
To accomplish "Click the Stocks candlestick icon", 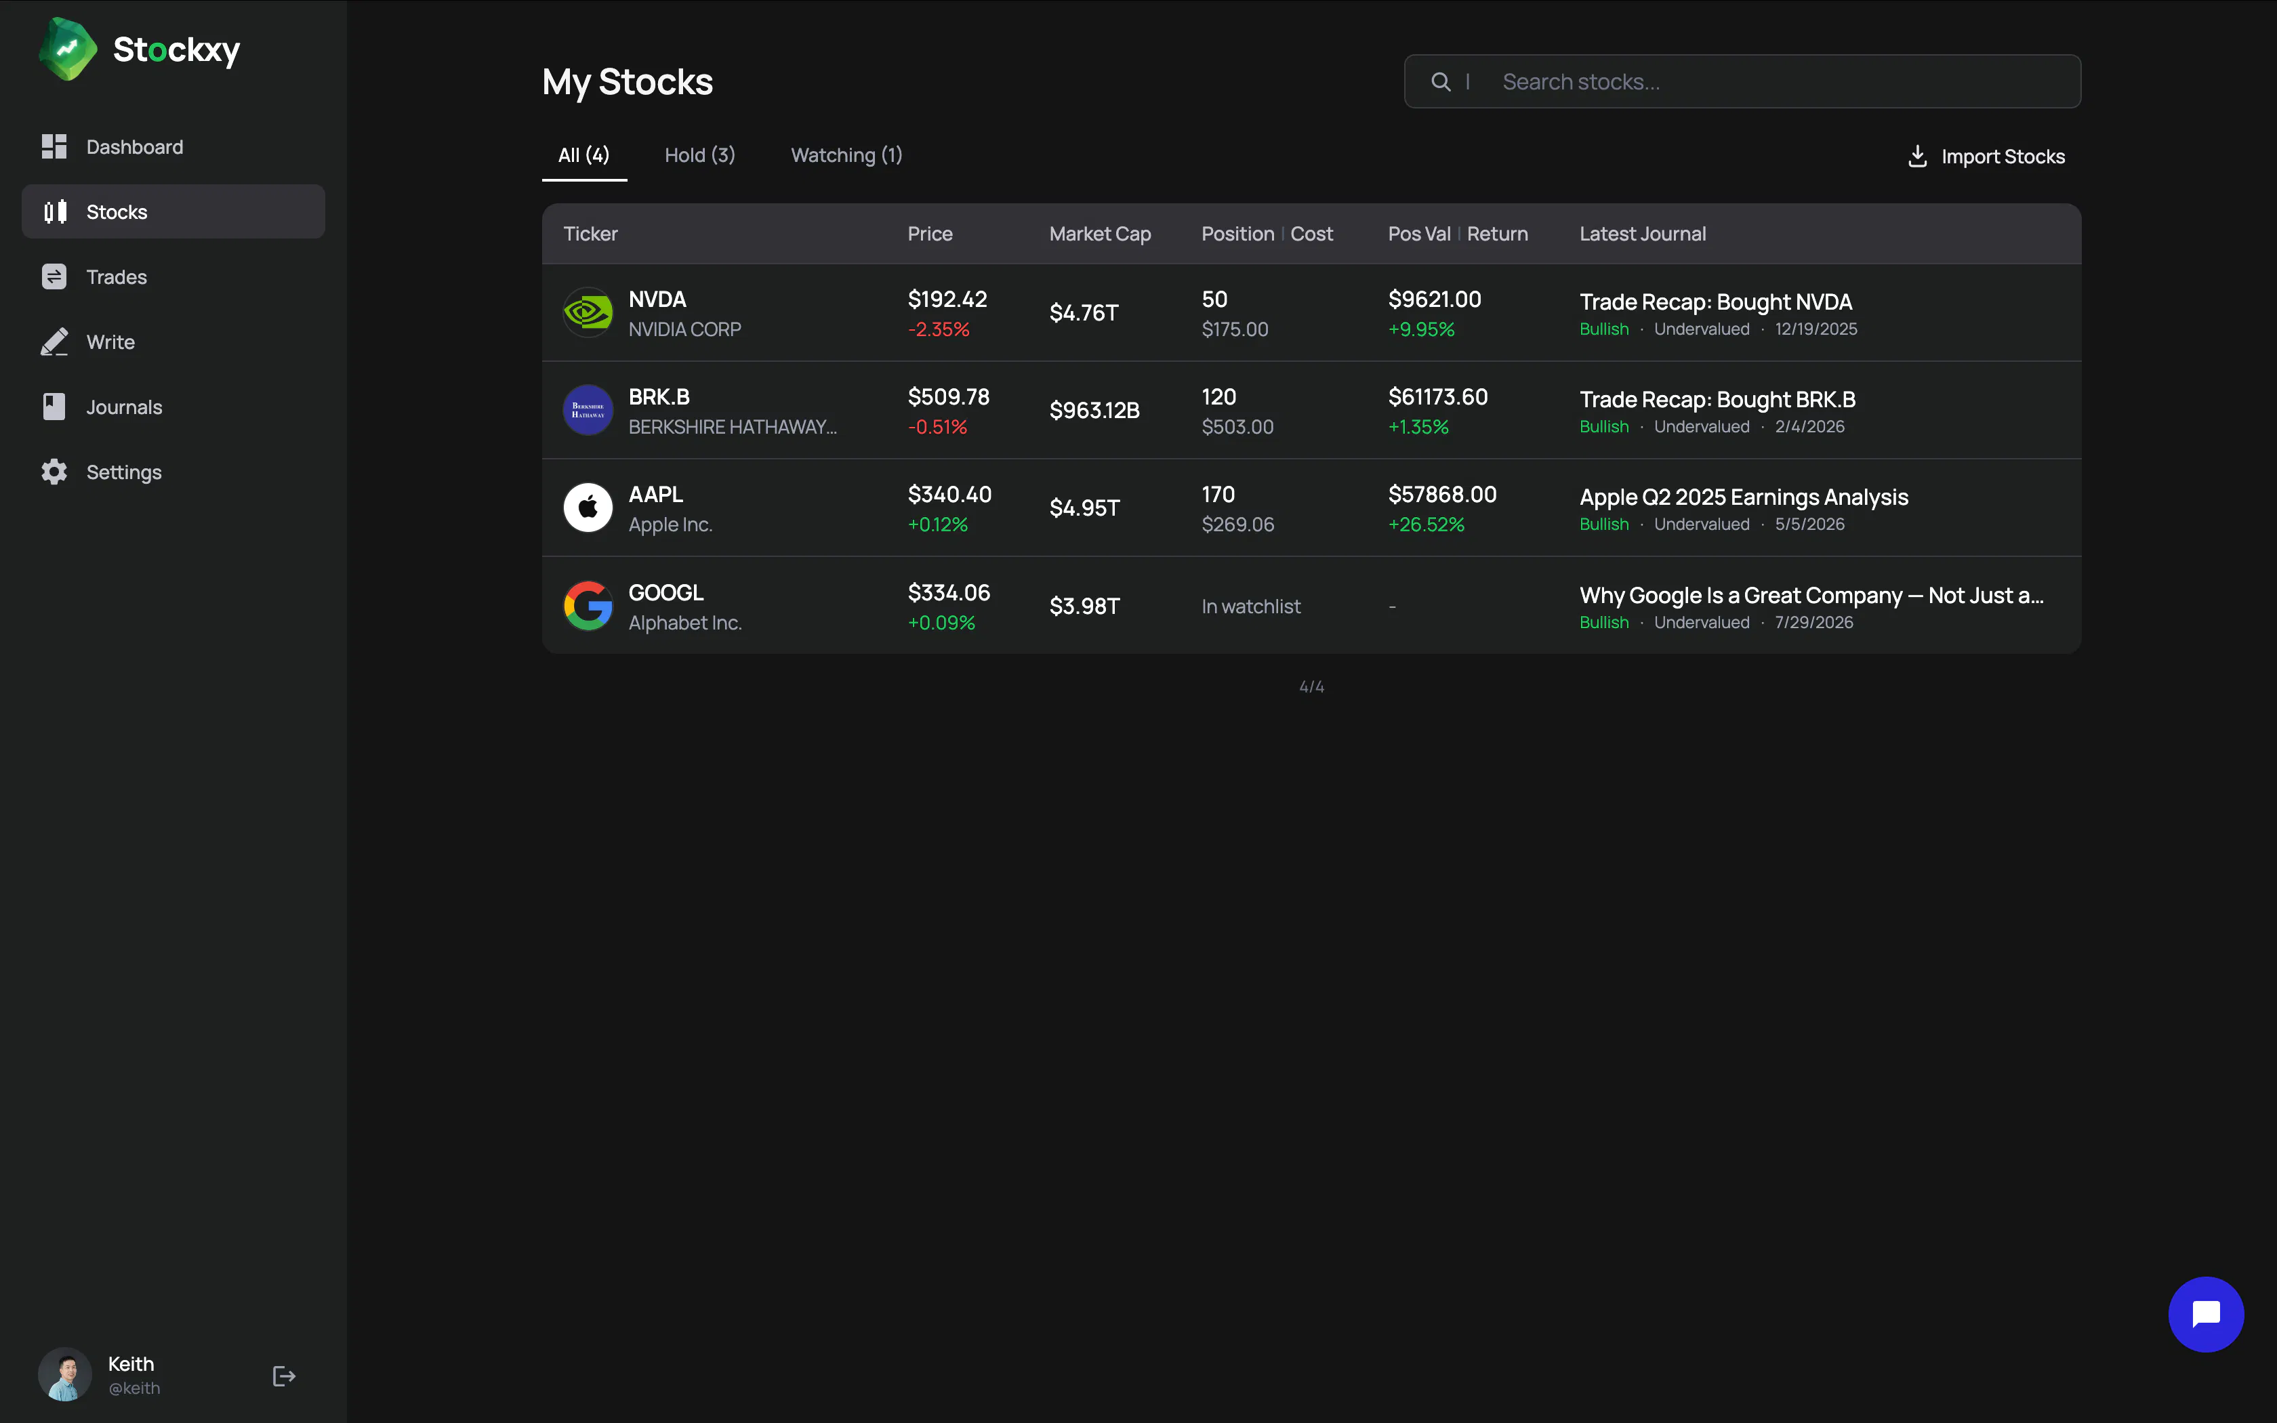I will pyautogui.click(x=55, y=211).
